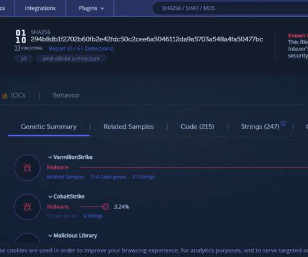The height and width of the screenshot is (257, 308).
Task: Click the amd x86-64 architecture tag
Action: (x=71, y=59)
